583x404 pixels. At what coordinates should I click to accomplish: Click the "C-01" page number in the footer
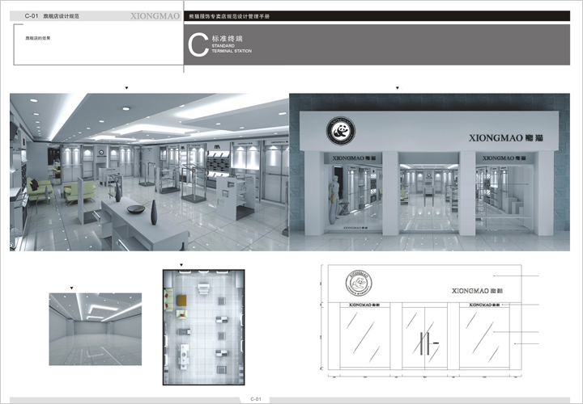pyautogui.click(x=256, y=399)
